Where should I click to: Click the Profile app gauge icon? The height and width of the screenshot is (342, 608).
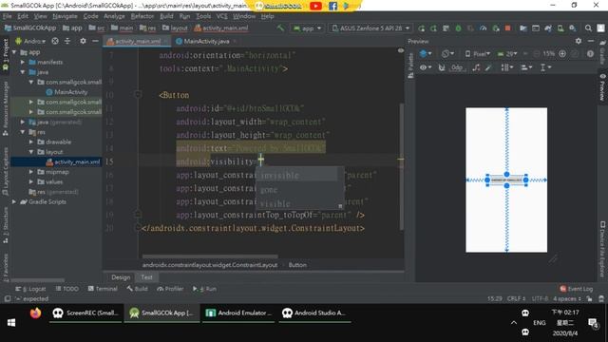click(x=484, y=28)
